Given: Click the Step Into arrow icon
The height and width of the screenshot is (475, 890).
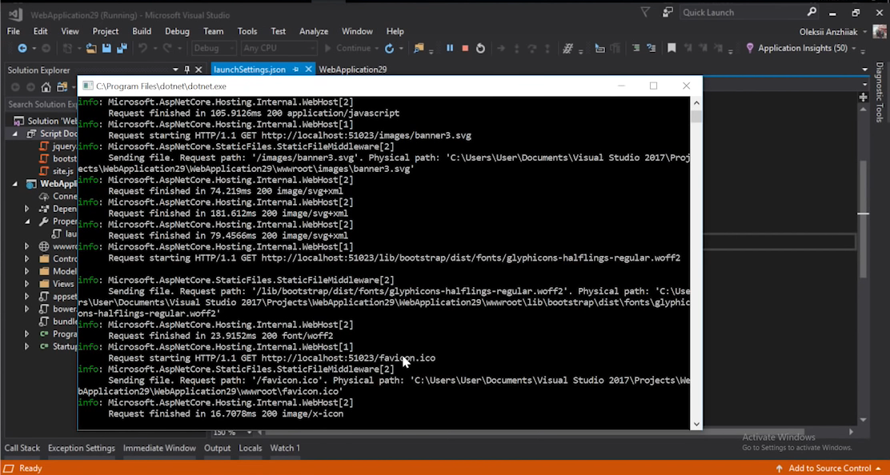Looking at the screenshot, I should tap(516, 49).
